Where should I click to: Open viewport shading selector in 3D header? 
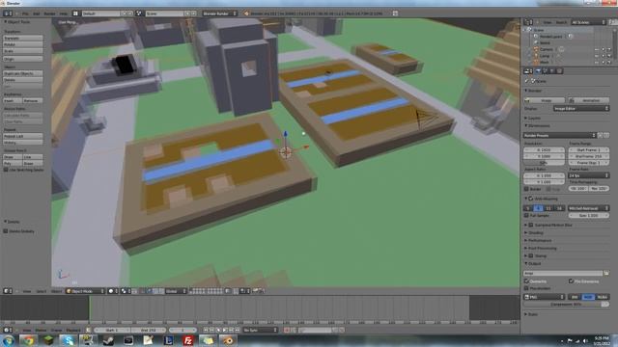[113, 291]
